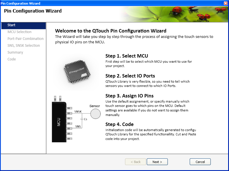Image resolution: width=229 pixels, height=171 pixels.
Task: Click the intro sentence beginning "The Wizard will take you"
Action: tap(134, 39)
